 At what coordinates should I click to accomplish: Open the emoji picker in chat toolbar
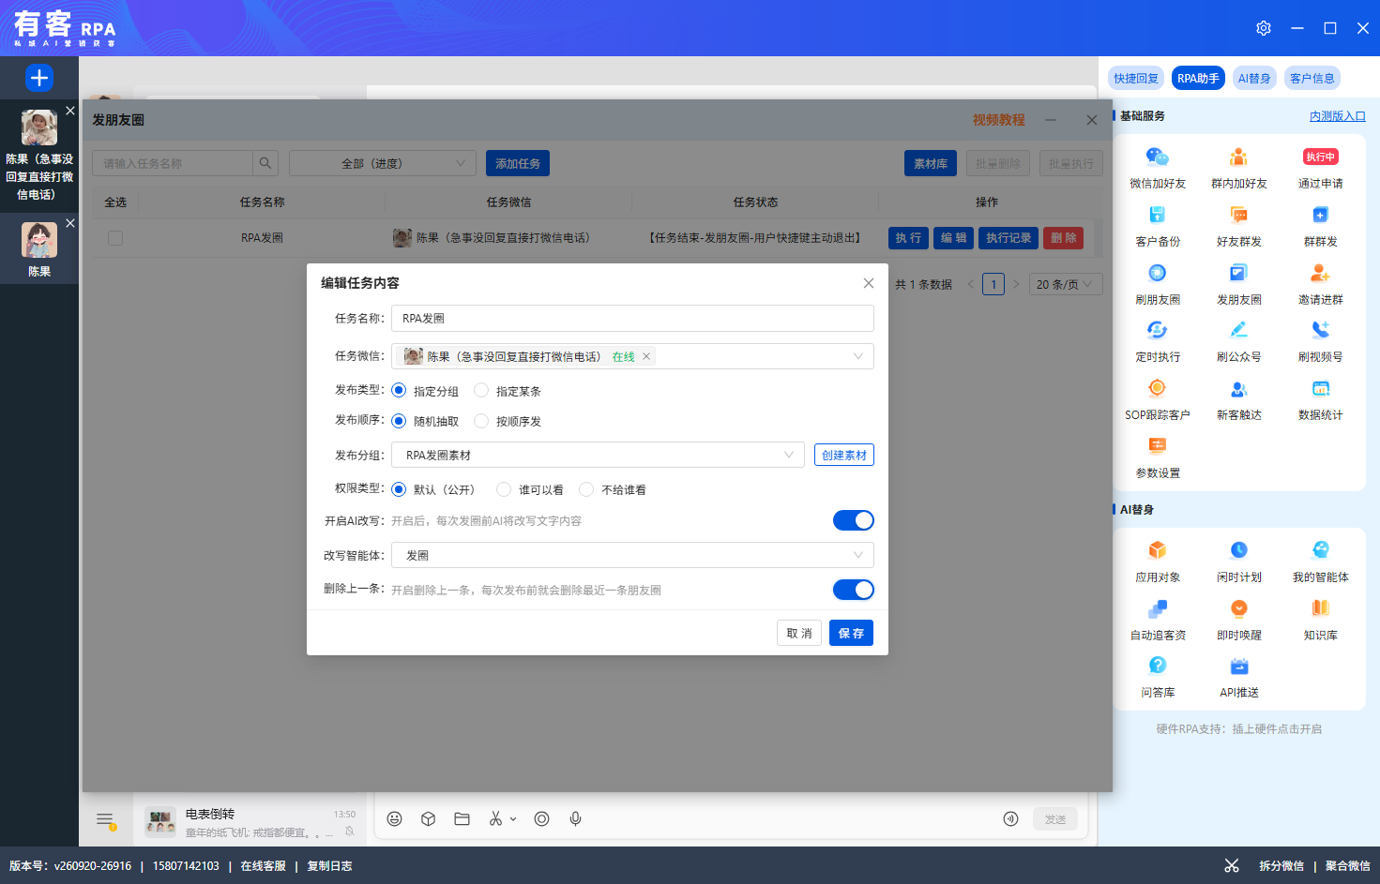(x=395, y=819)
